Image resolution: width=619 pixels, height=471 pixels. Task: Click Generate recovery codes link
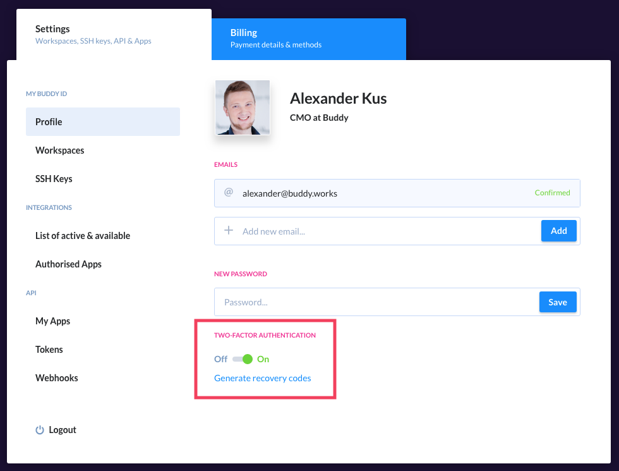263,378
